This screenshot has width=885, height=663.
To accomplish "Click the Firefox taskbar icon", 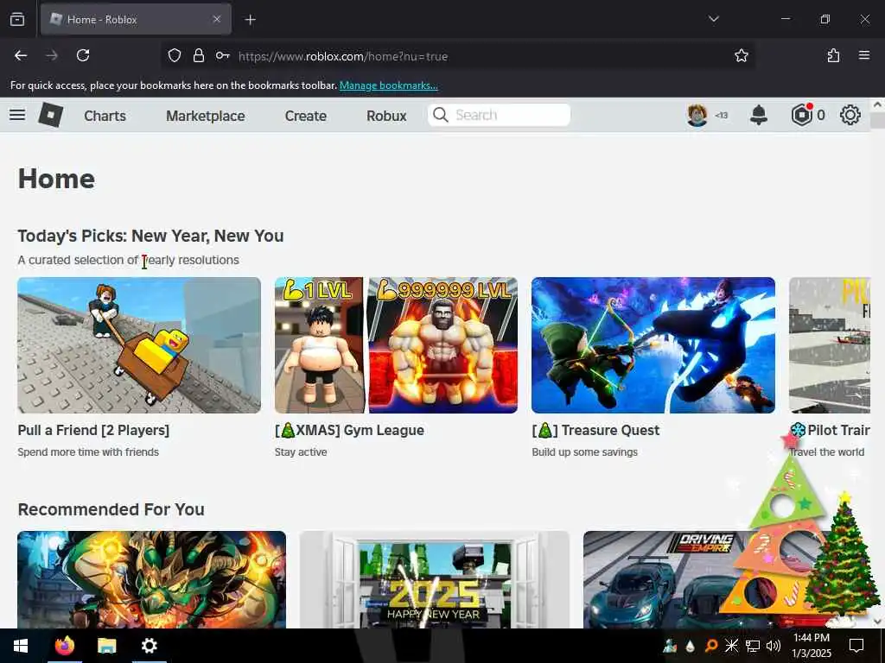I will [64, 646].
